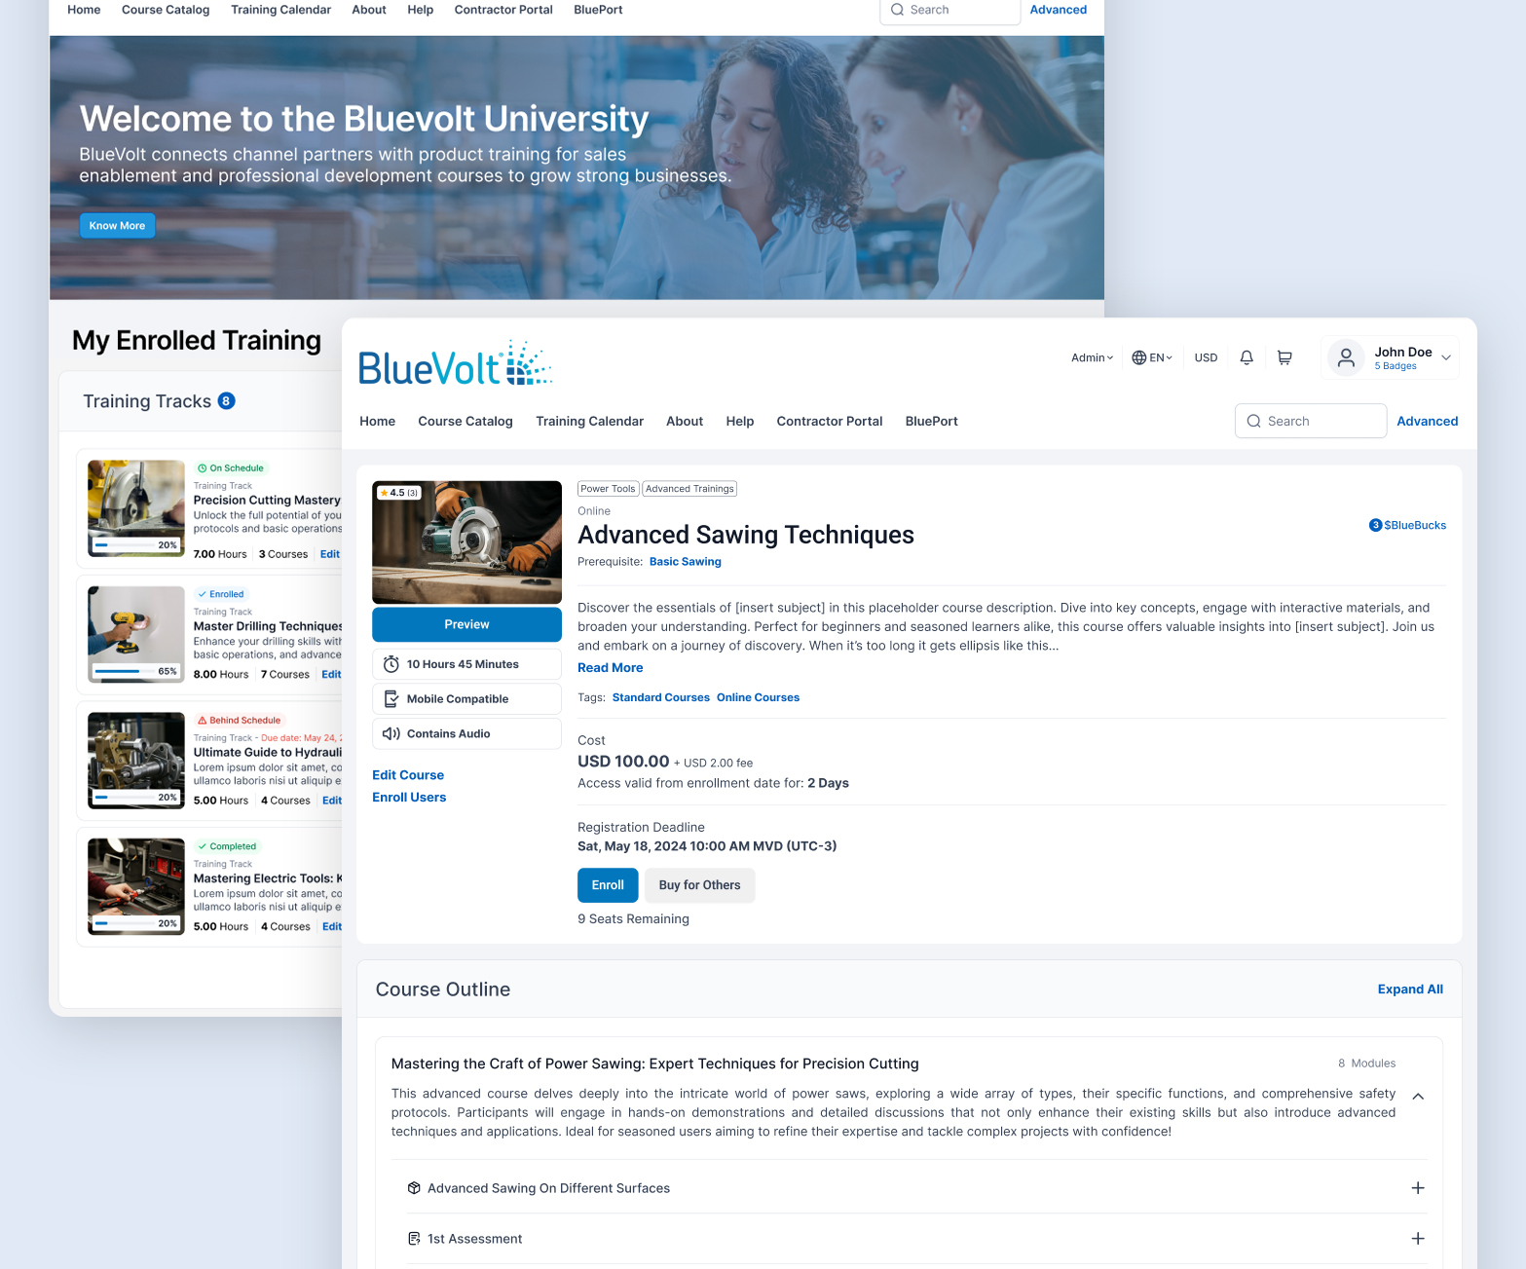Click the Buy for Others button
This screenshot has height=1269, width=1526.
point(699,885)
